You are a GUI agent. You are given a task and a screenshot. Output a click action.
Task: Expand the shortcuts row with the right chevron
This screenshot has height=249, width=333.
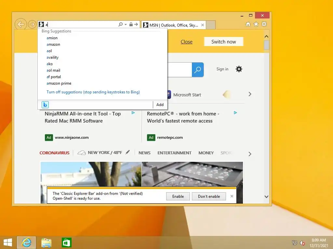point(250,94)
